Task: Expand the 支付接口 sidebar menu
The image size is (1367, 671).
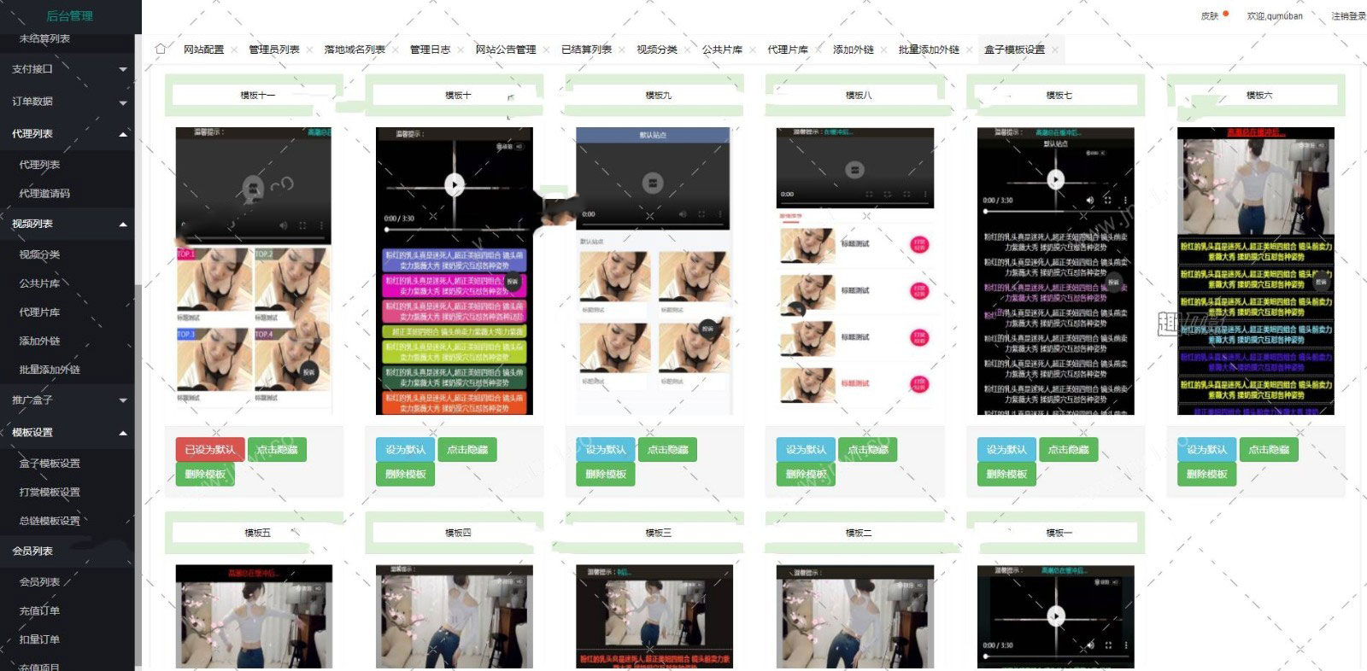Action: (68, 69)
